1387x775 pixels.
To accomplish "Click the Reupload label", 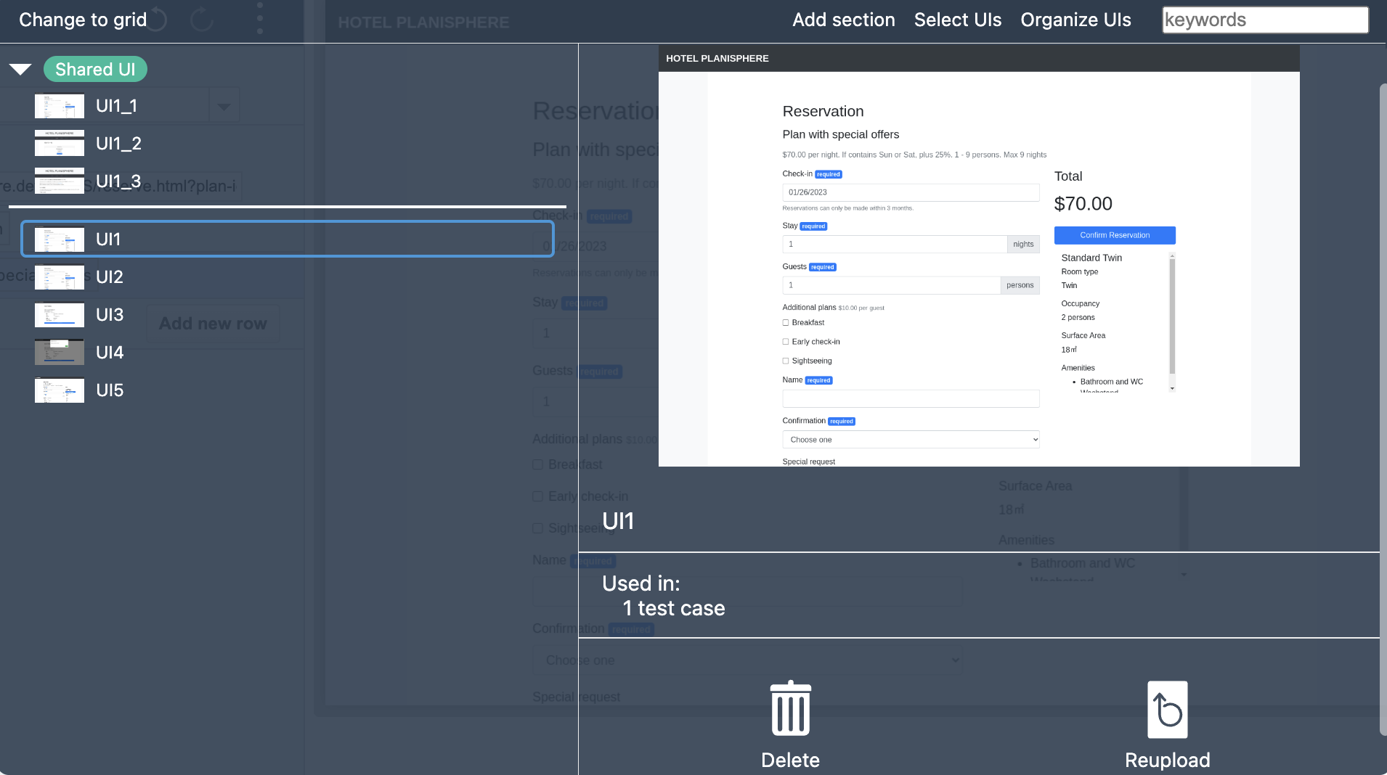I will coord(1167,760).
